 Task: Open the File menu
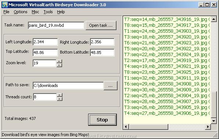[x=6, y=12]
